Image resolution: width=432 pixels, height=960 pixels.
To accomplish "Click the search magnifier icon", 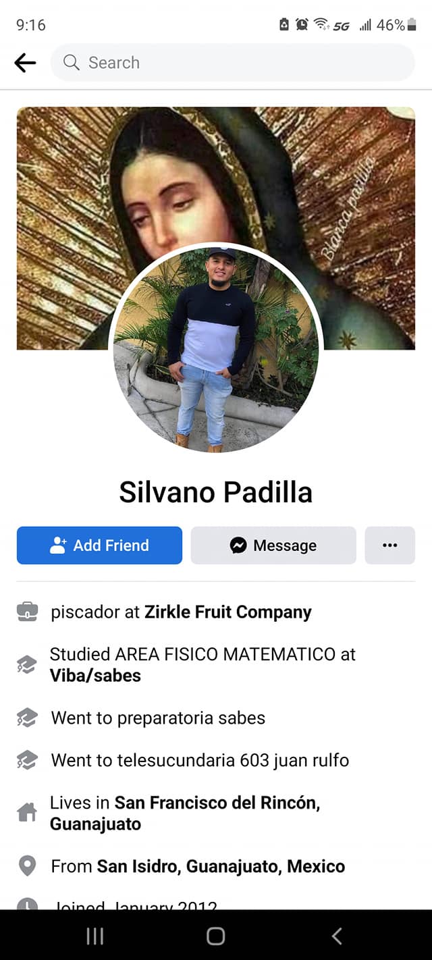I will click(x=71, y=63).
